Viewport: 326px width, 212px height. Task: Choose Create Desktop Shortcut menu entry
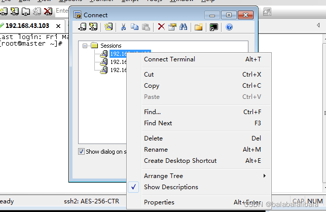click(x=199, y=161)
